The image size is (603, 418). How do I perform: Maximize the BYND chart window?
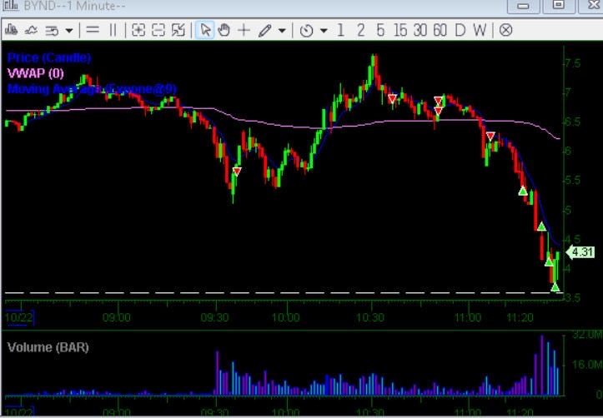point(559,5)
